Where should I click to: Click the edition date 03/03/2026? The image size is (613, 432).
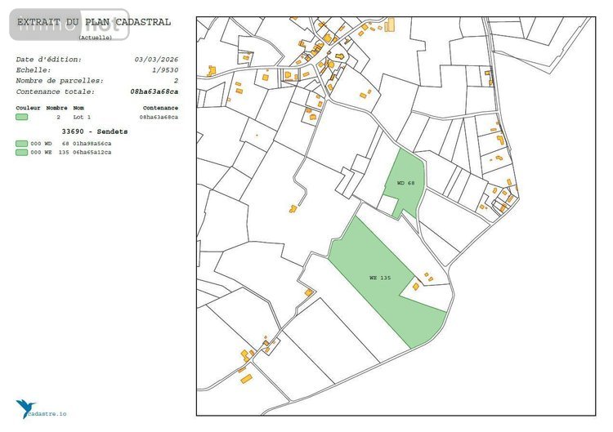(x=156, y=60)
